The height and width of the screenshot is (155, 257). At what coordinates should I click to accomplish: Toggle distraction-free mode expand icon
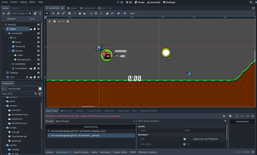pyautogui.click(x=254, y=8)
